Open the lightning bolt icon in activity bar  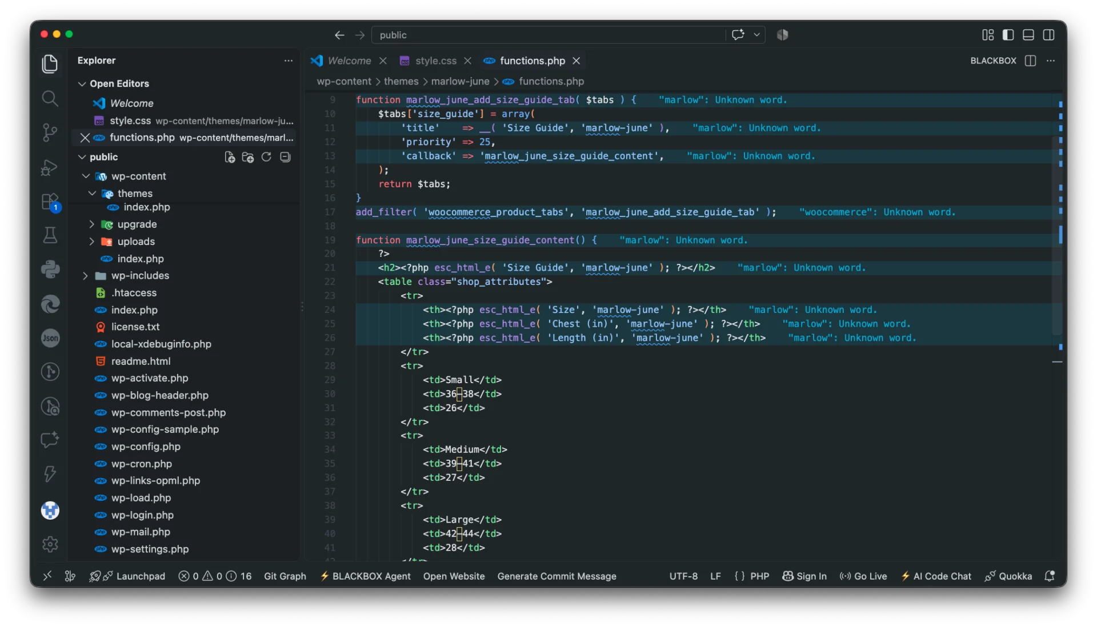coord(50,473)
